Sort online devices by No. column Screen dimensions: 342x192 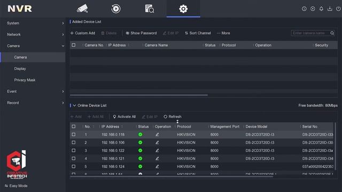pos(94,126)
